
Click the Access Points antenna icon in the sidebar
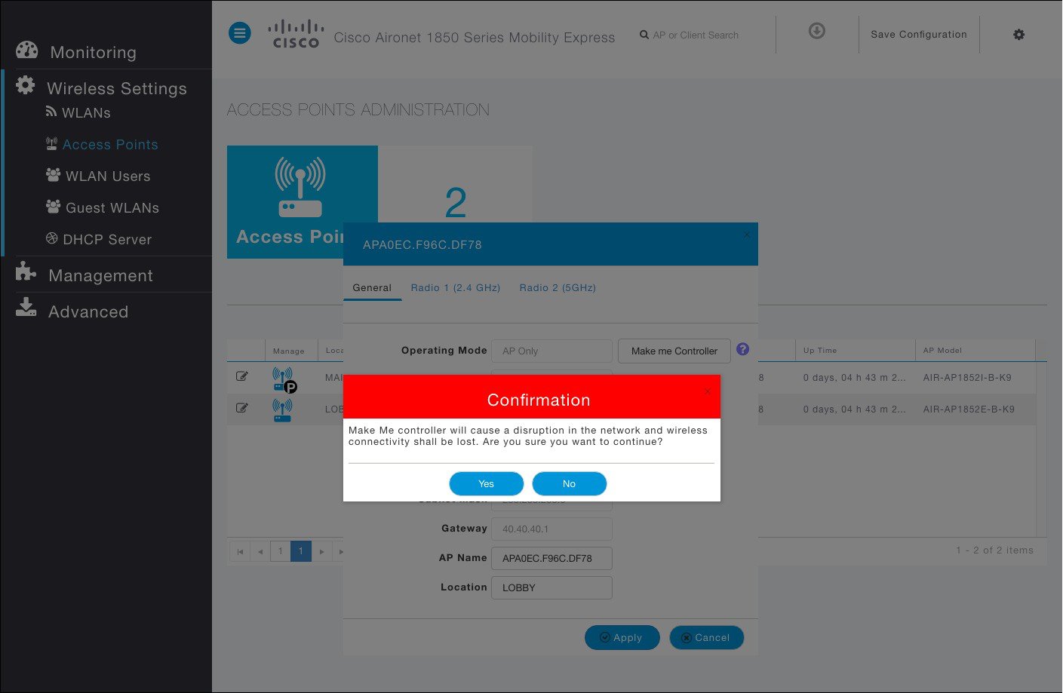[x=51, y=143]
